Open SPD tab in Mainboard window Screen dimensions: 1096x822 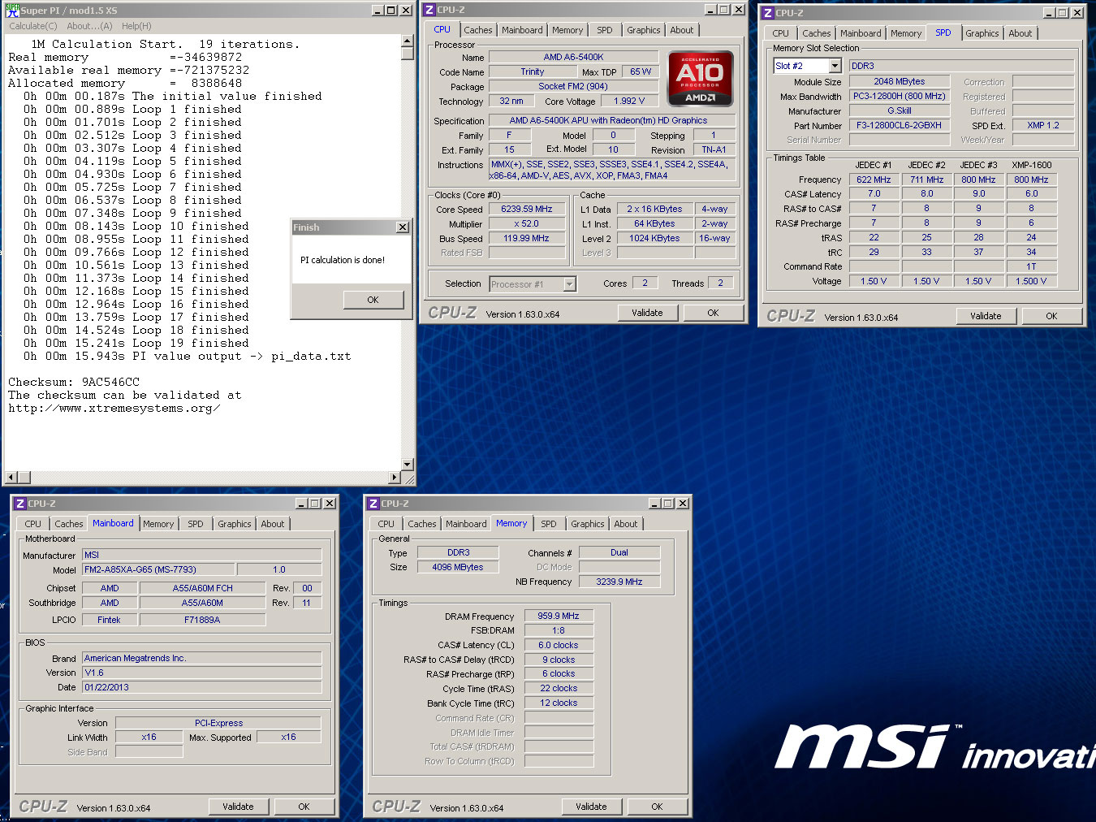pos(196,524)
